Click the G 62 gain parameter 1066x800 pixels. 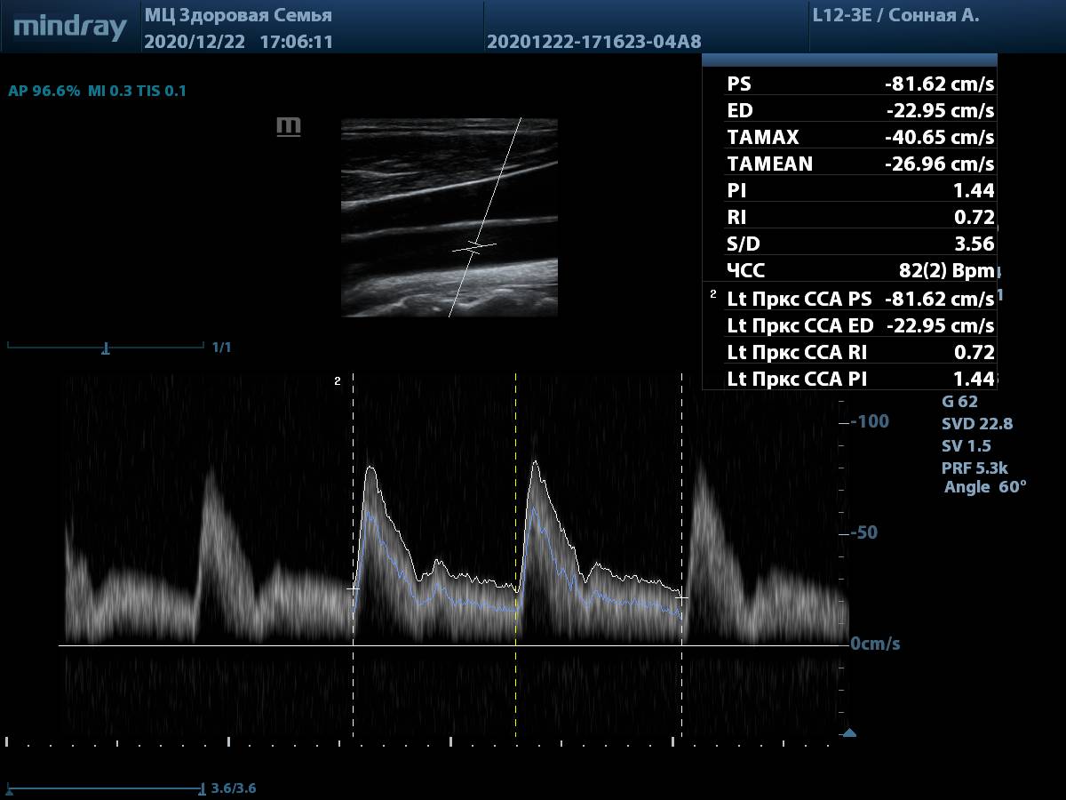959,402
